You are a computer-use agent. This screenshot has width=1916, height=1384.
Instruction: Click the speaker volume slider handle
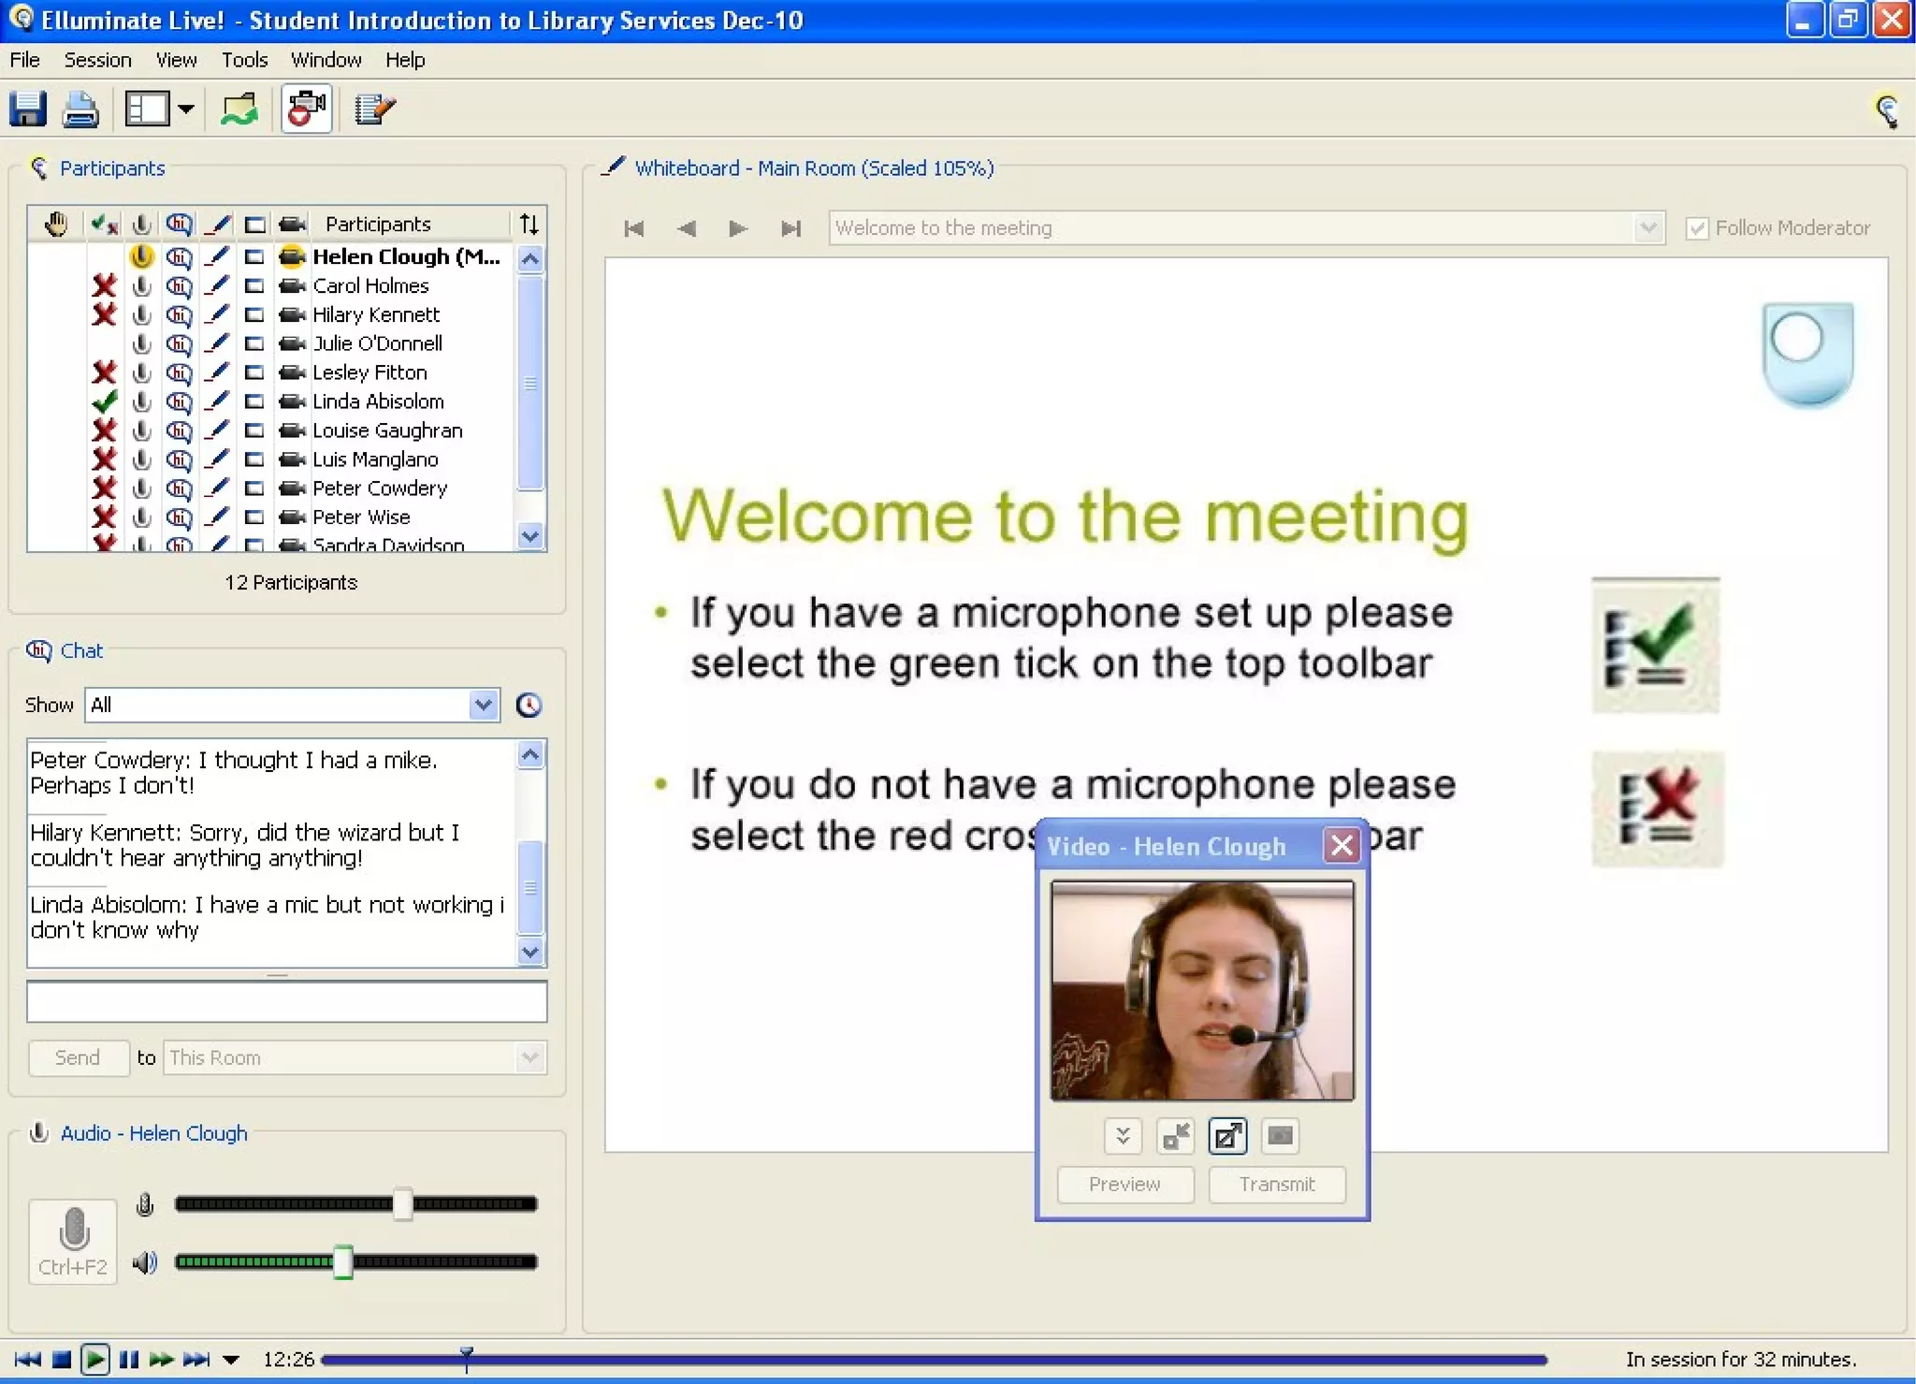343,1261
